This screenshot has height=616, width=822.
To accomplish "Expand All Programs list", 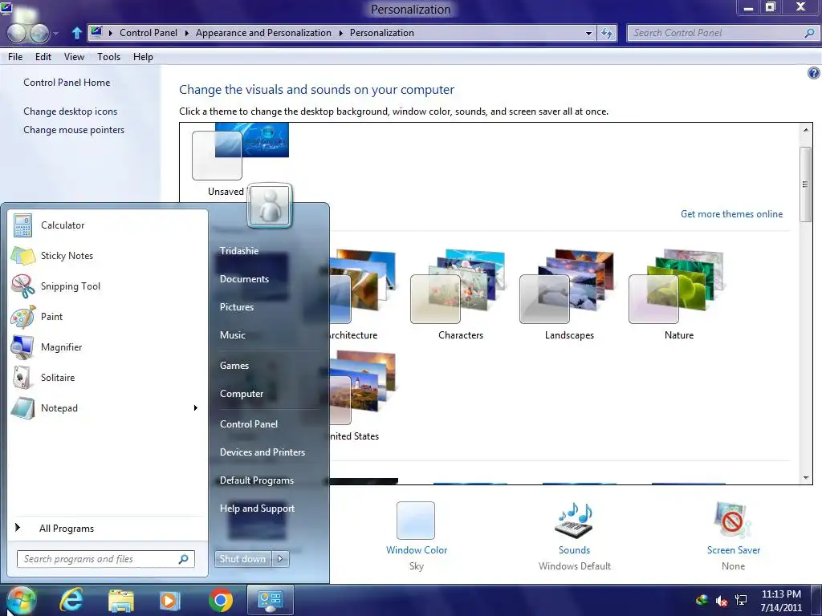I will (x=108, y=528).
